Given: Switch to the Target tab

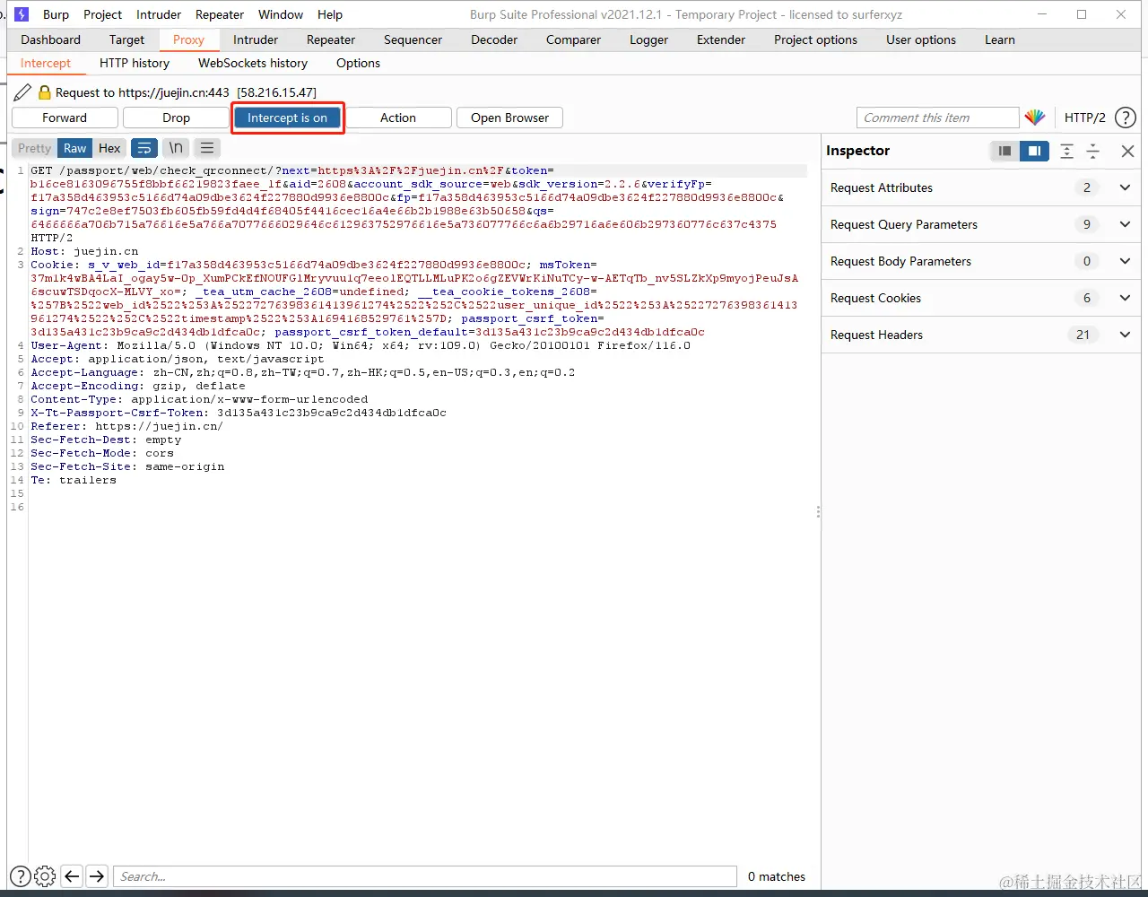Looking at the screenshot, I should click(x=126, y=39).
